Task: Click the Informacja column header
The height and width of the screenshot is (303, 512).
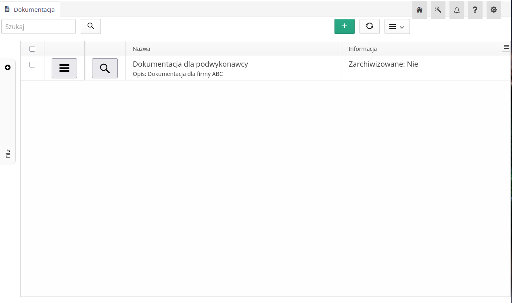Action: [x=363, y=49]
